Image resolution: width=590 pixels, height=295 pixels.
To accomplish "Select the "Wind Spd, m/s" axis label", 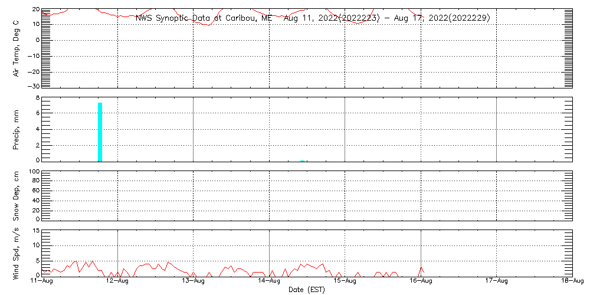I will tap(17, 253).
